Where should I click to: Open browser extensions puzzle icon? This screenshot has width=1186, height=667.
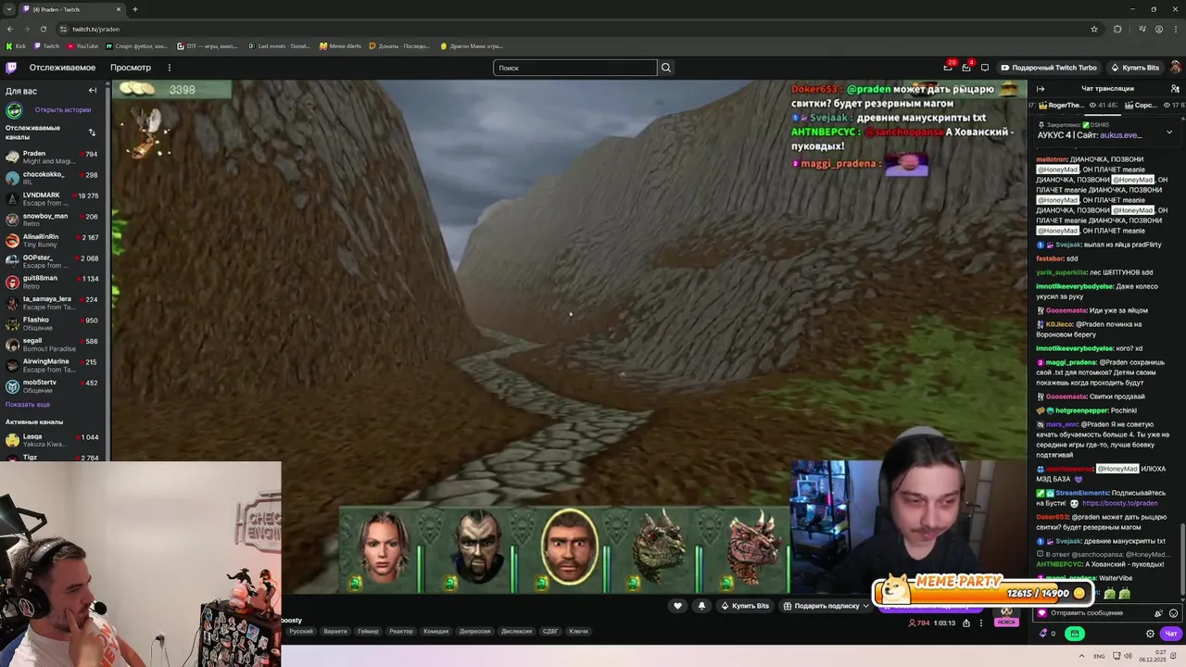(1117, 29)
